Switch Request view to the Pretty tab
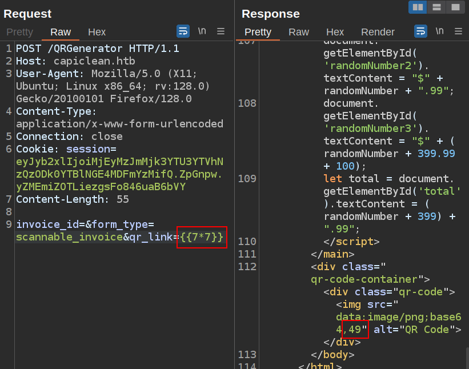This screenshot has width=469, height=369. [19, 32]
